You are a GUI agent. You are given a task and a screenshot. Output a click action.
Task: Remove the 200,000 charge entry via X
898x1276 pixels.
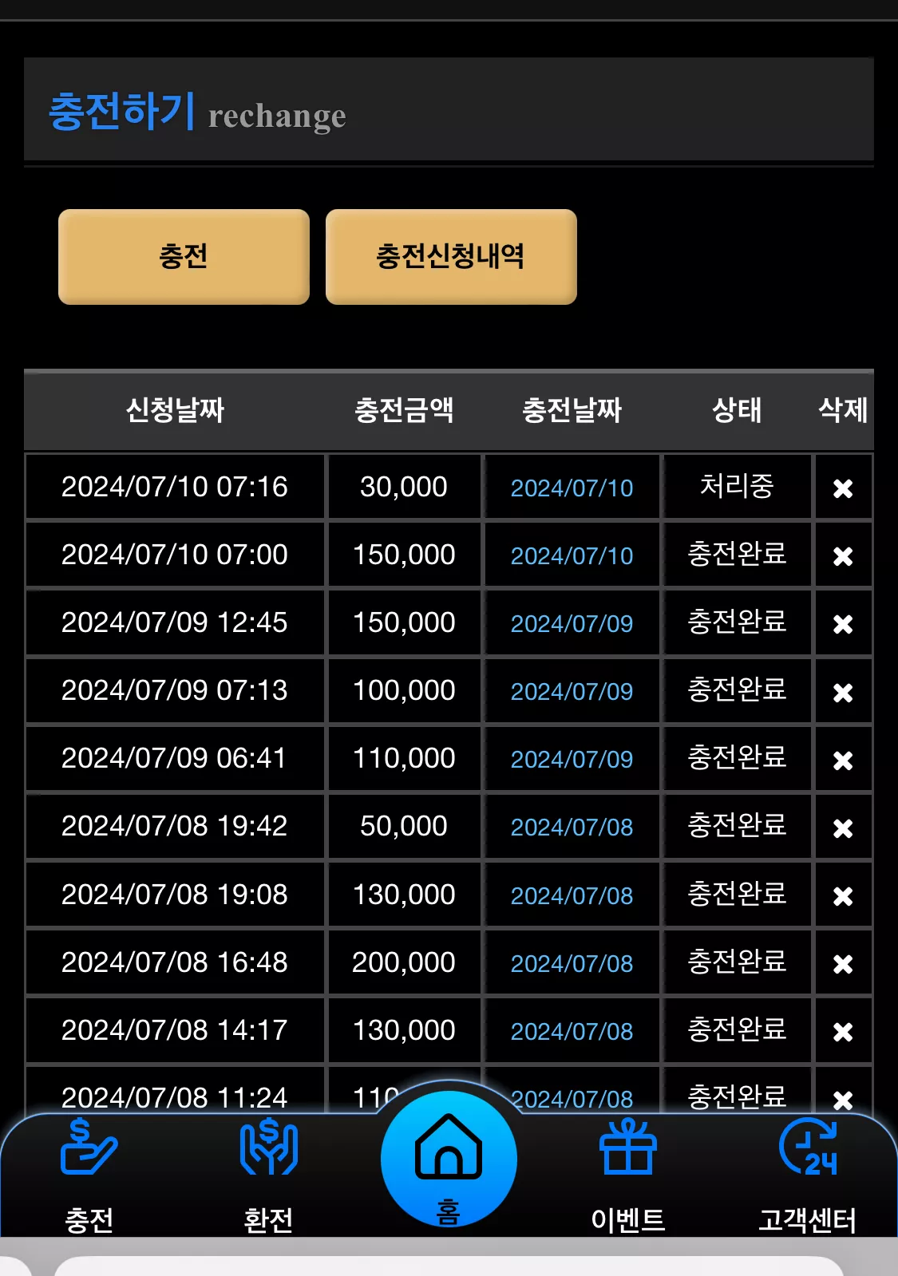click(x=843, y=964)
